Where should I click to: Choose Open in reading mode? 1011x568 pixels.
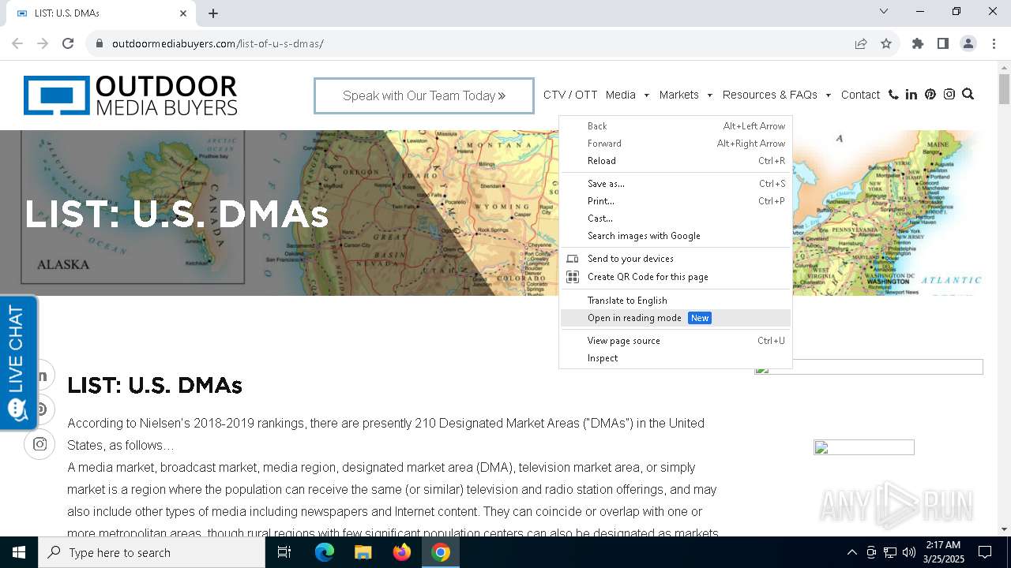click(x=675, y=318)
